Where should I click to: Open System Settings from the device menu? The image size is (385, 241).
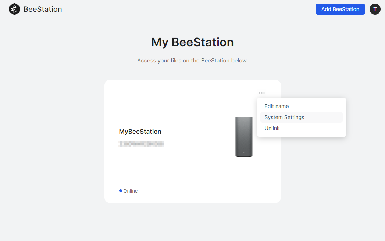284,117
